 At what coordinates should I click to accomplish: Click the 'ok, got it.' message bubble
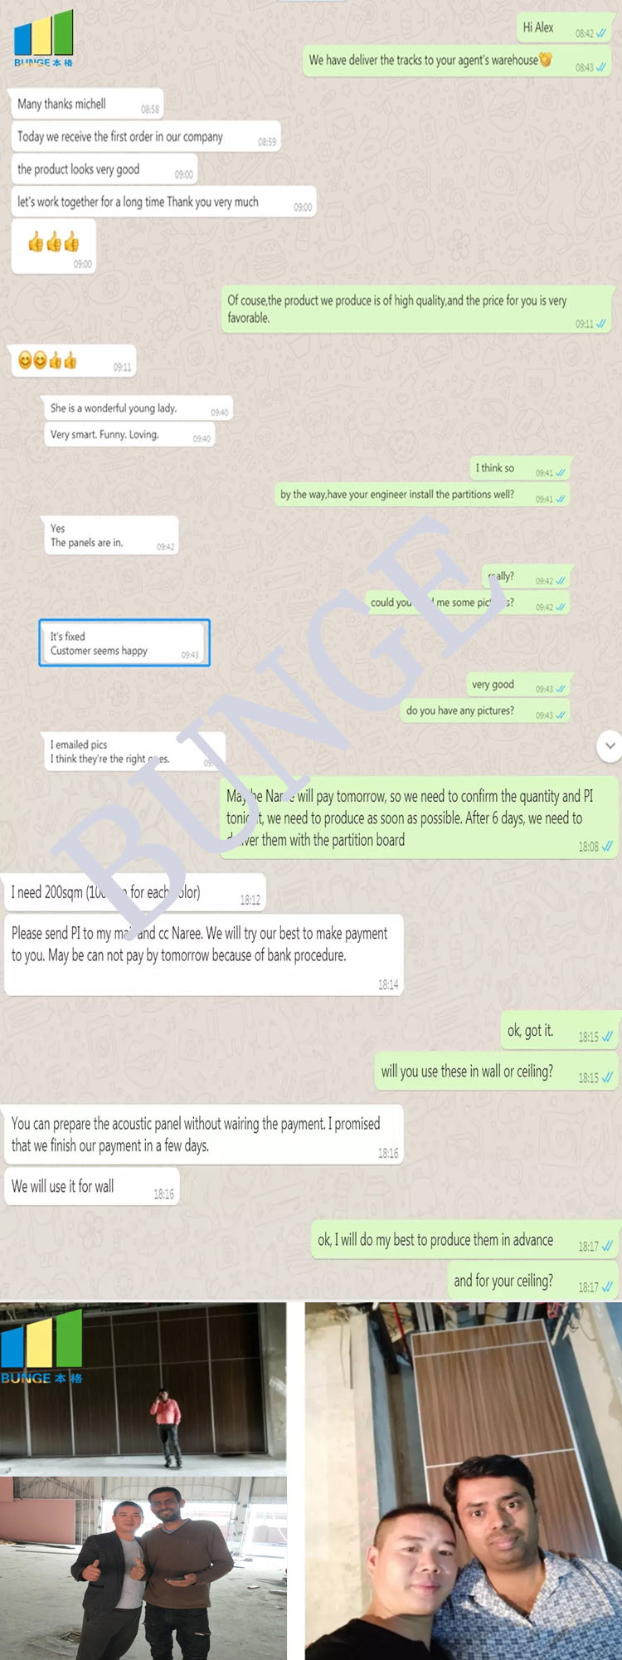[559, 1032]
